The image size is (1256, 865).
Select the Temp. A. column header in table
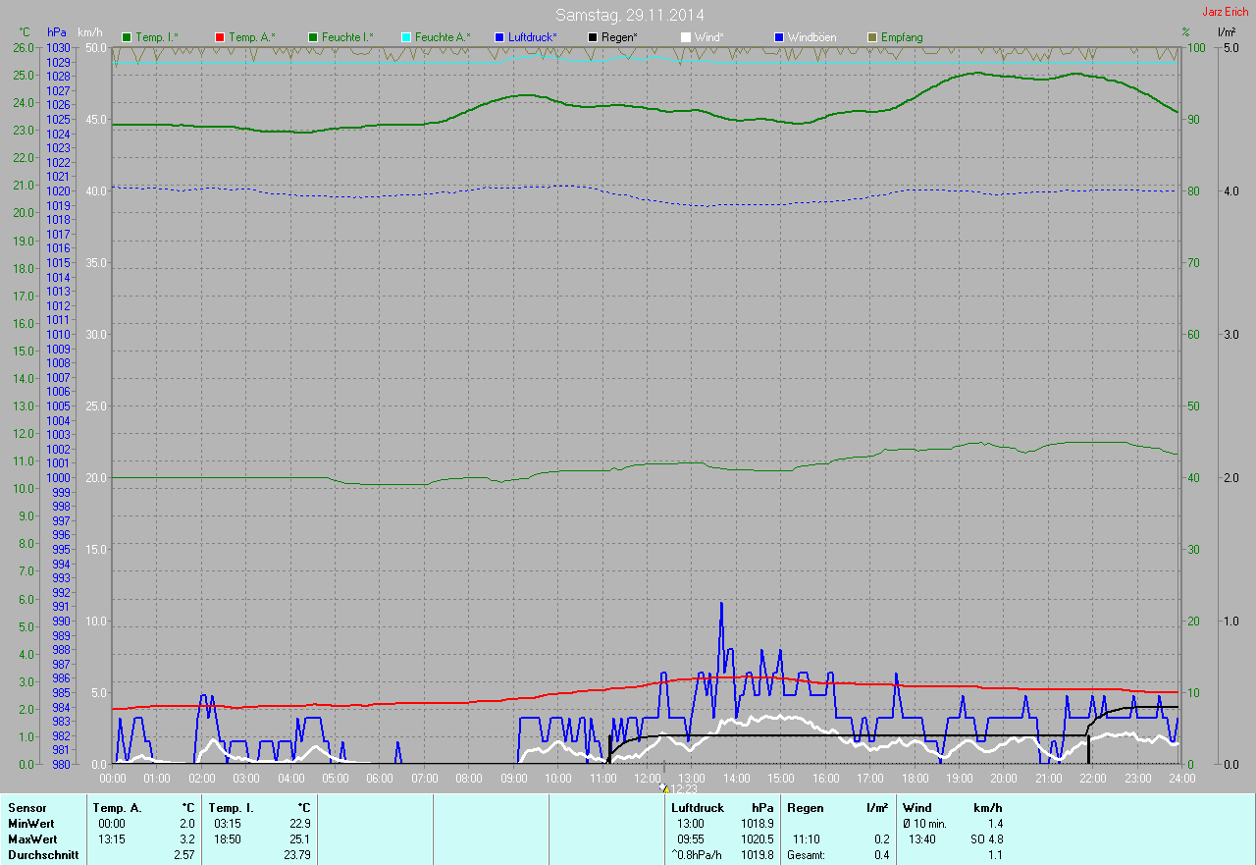click(116, 808)
